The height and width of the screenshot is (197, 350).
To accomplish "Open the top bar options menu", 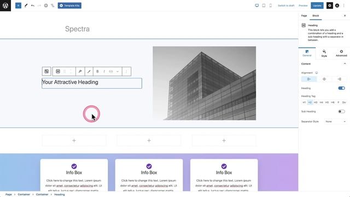I will pos(344,5).
